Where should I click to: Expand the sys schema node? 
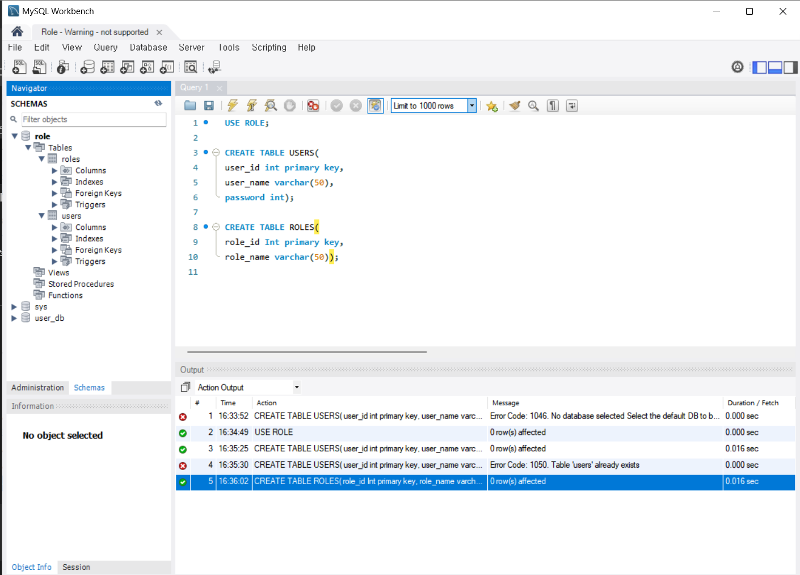pos(14,307)
